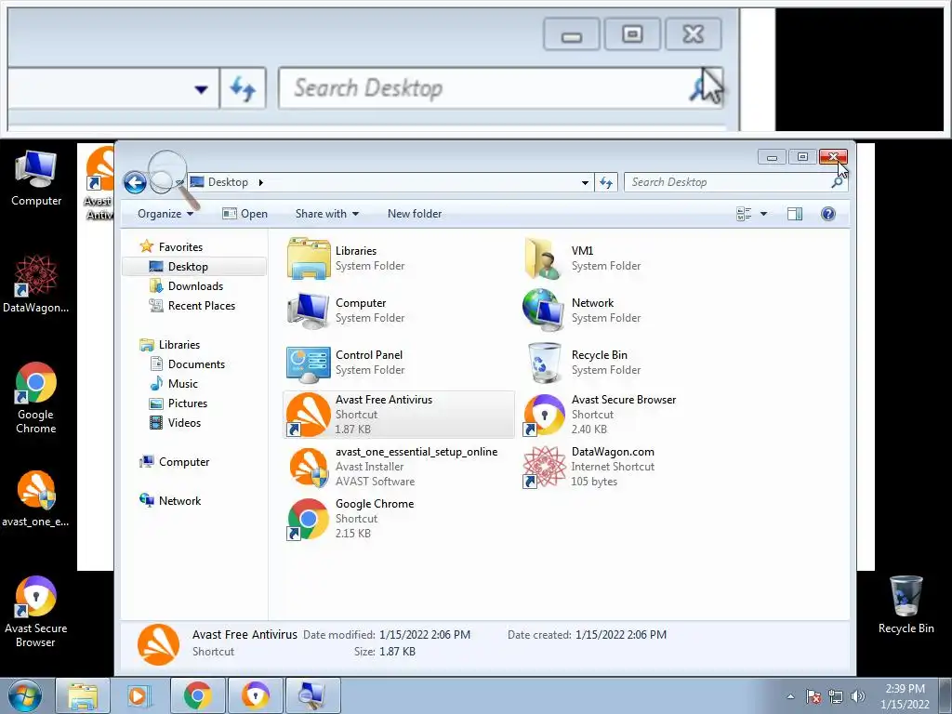Image resolution: width=952 pixels, height=714 pixels.
Task: Click Windows Explorer taskbar button
Action: click(83, 695)
